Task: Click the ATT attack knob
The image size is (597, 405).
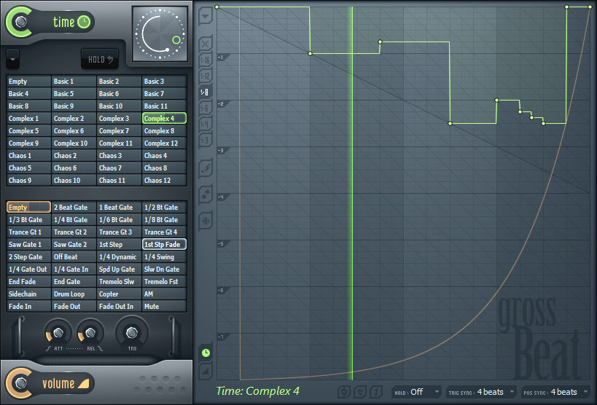Action: point(58,334)
